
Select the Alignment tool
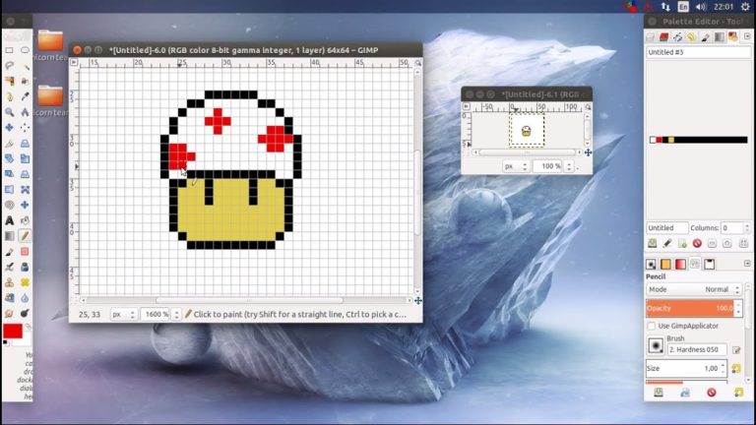tap(25, 128)
